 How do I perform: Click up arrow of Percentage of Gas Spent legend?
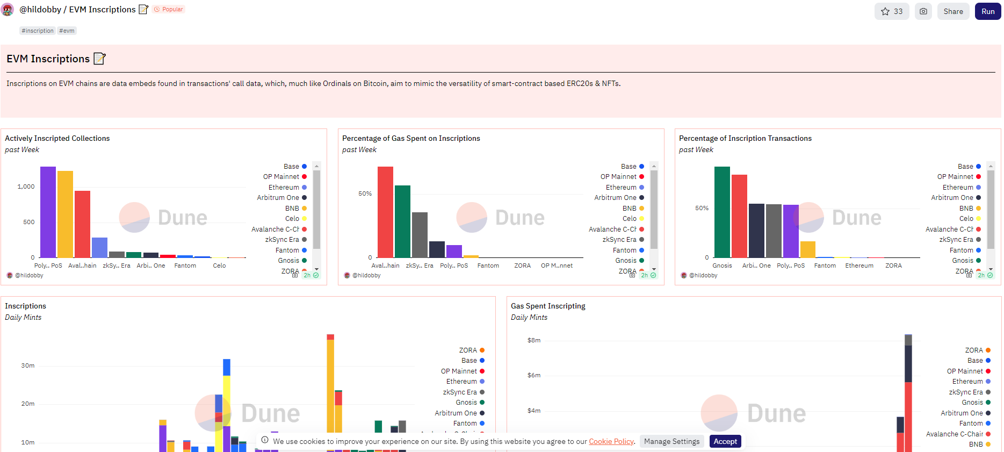pyautogui.click(x=654, y=166)
